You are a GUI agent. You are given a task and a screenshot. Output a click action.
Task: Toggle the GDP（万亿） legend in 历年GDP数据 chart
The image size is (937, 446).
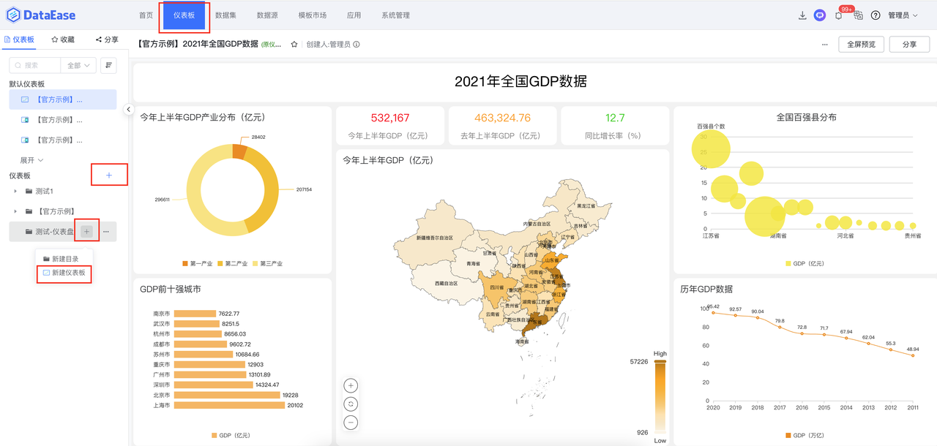(804, 435)
